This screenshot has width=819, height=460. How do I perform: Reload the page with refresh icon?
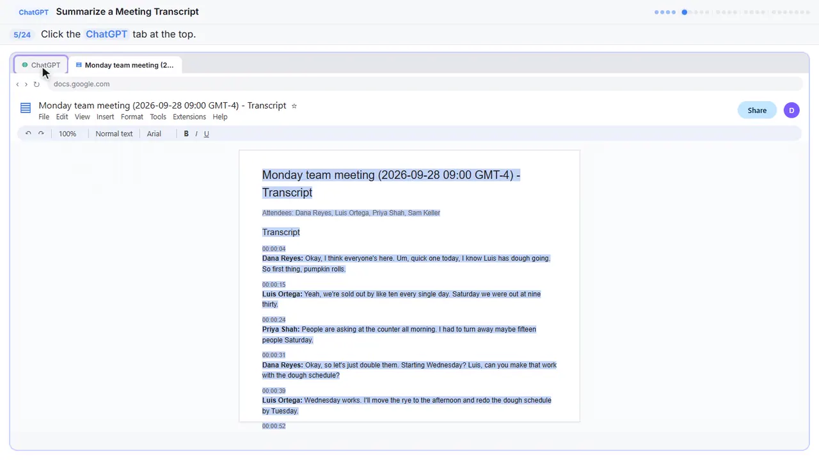tap(36, 84)
